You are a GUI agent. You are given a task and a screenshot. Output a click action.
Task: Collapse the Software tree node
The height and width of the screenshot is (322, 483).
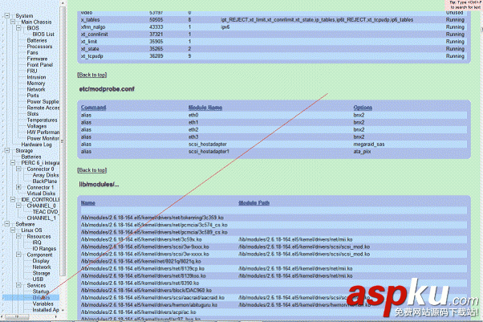7,224
